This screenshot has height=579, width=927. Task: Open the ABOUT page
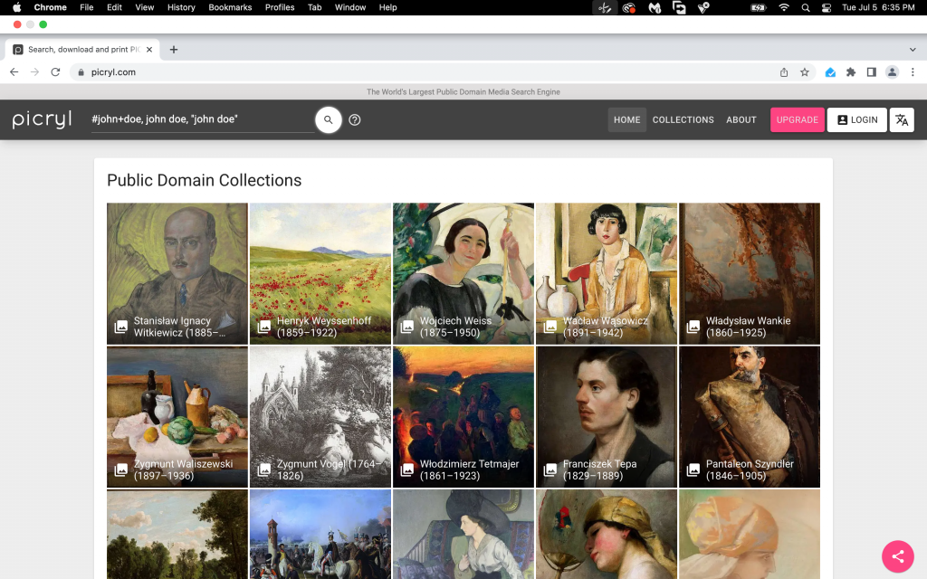tap(741, 120)
